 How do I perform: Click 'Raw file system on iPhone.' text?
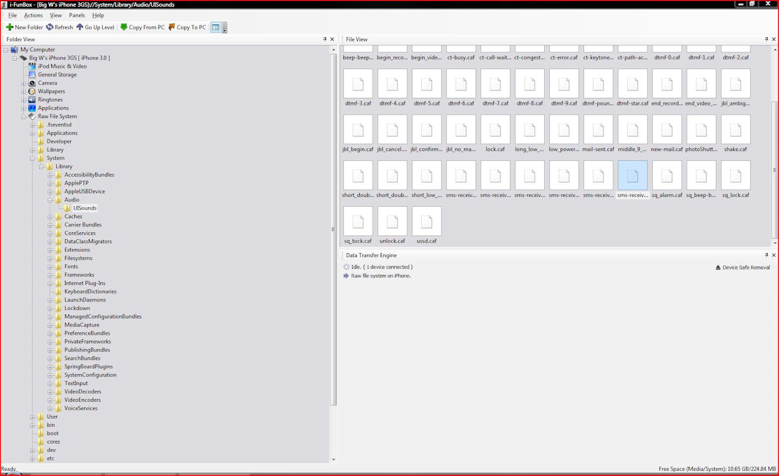[x=381, y=276]
